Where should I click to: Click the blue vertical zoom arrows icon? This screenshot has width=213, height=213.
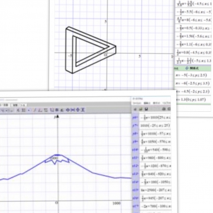tap(83, 110)
